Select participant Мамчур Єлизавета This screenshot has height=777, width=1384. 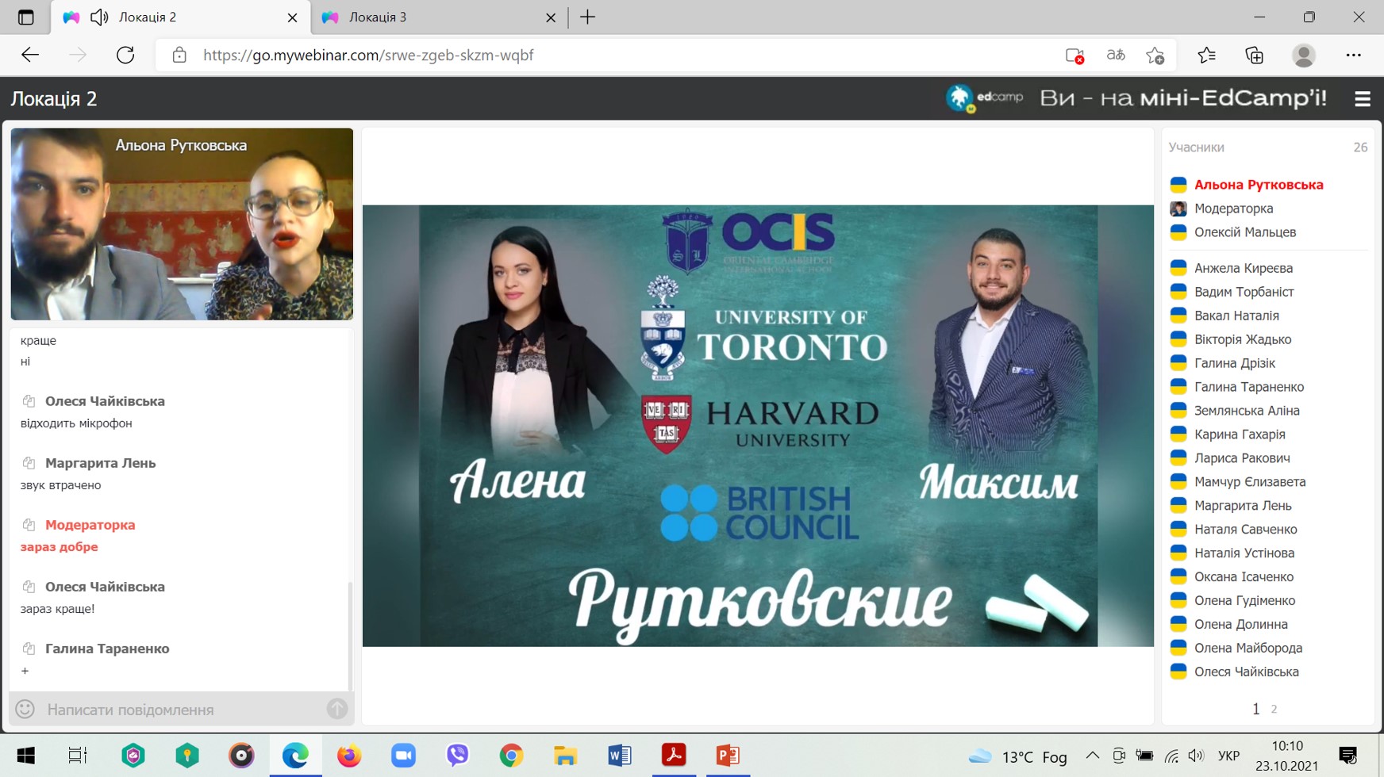coord(1250,482)
